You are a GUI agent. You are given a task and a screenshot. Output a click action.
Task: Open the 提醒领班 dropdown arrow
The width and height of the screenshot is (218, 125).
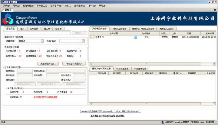coord(42,41)
